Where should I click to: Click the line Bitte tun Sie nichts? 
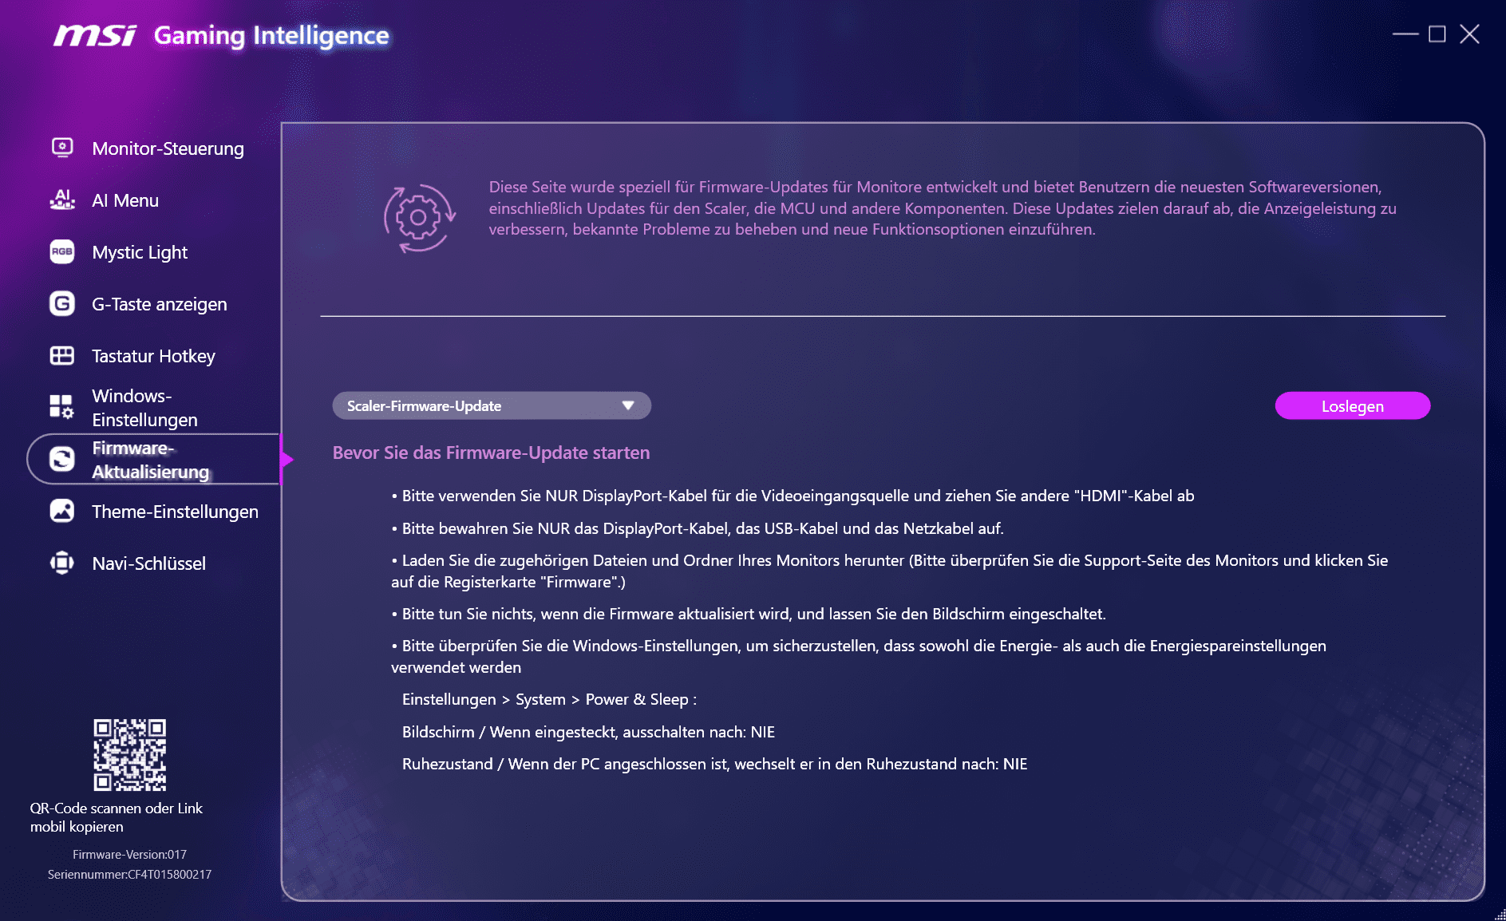pos(749,614)
